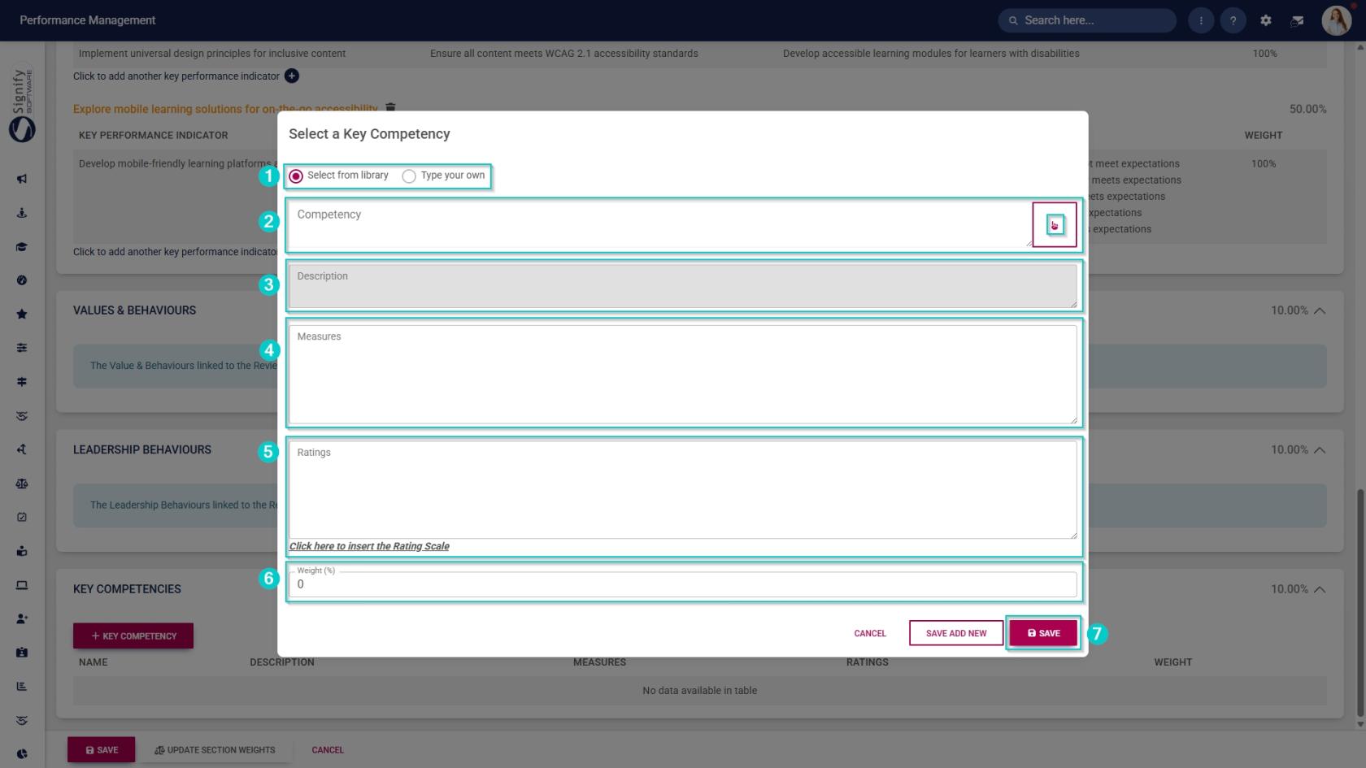Viewport: 1366px width, 768px height.
Task: Click the 'Performance Management' header title
Action: [x=88, y=20]
